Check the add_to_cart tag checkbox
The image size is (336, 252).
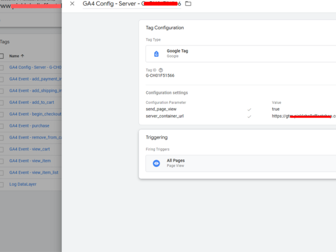click(x=1, y=103)
